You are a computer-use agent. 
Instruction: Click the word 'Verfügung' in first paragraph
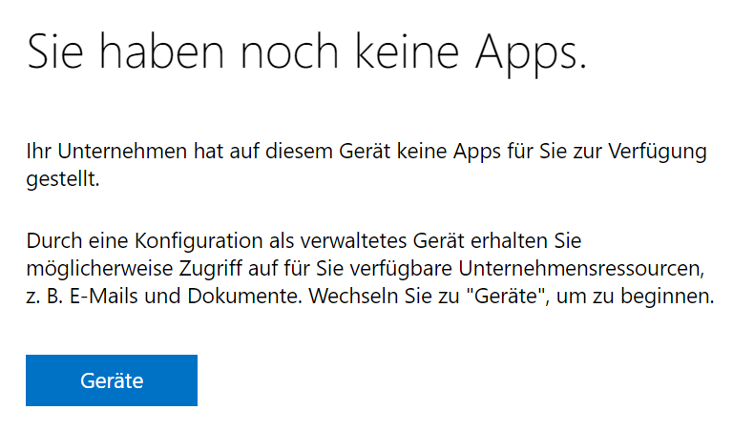(658, 154)
